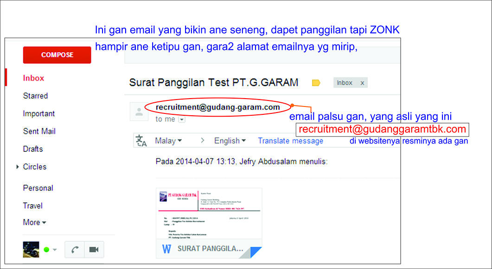This screenshot has width=492, height=269.
Task: Click the red COMPOSE button
Action: [57, 55]
